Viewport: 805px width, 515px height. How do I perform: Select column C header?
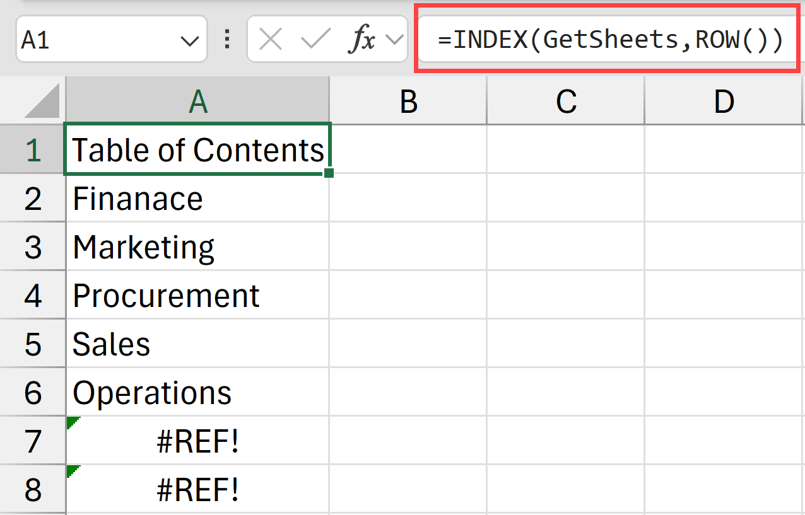point(566,101)
